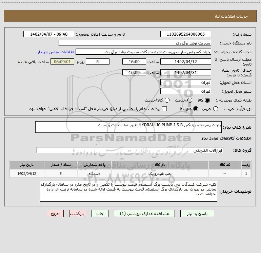Choose the متوسط purchase type radio
The height and width of the screenshot is (253, 261).
(x=196, y=109)
